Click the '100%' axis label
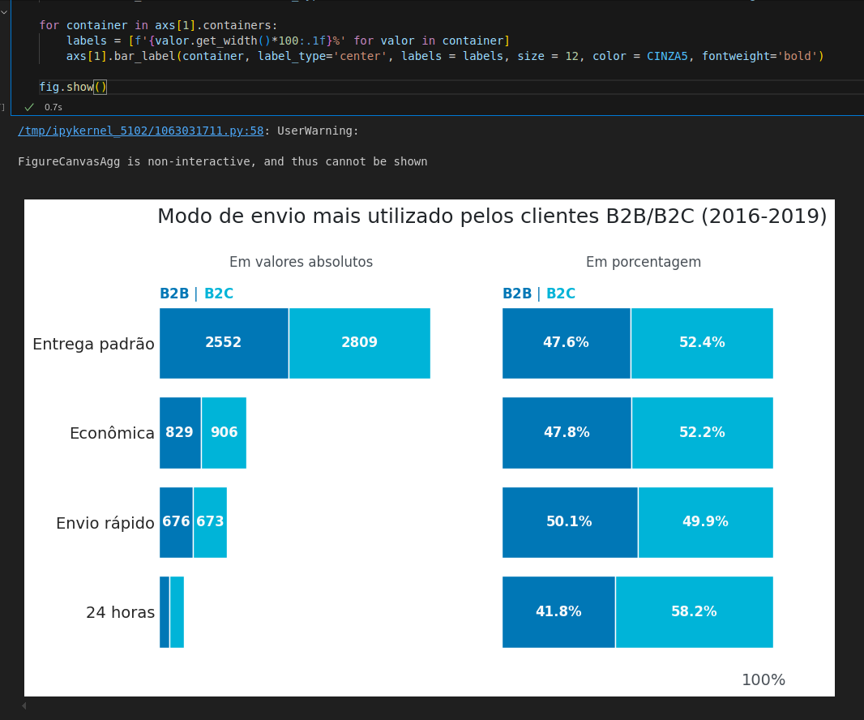The height and width of the screenshot is (720, 864). (763, 679)
